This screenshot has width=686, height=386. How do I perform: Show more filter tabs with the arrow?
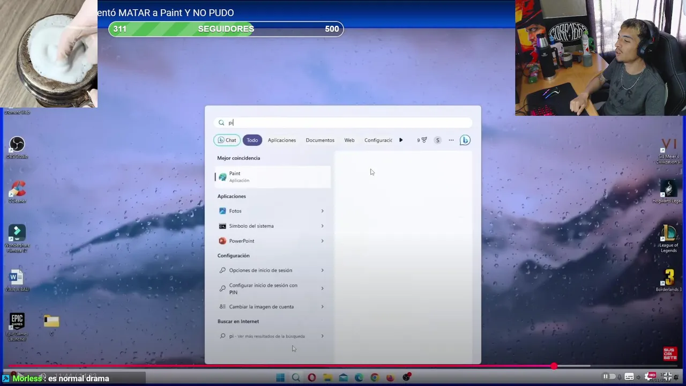[400, 140]
